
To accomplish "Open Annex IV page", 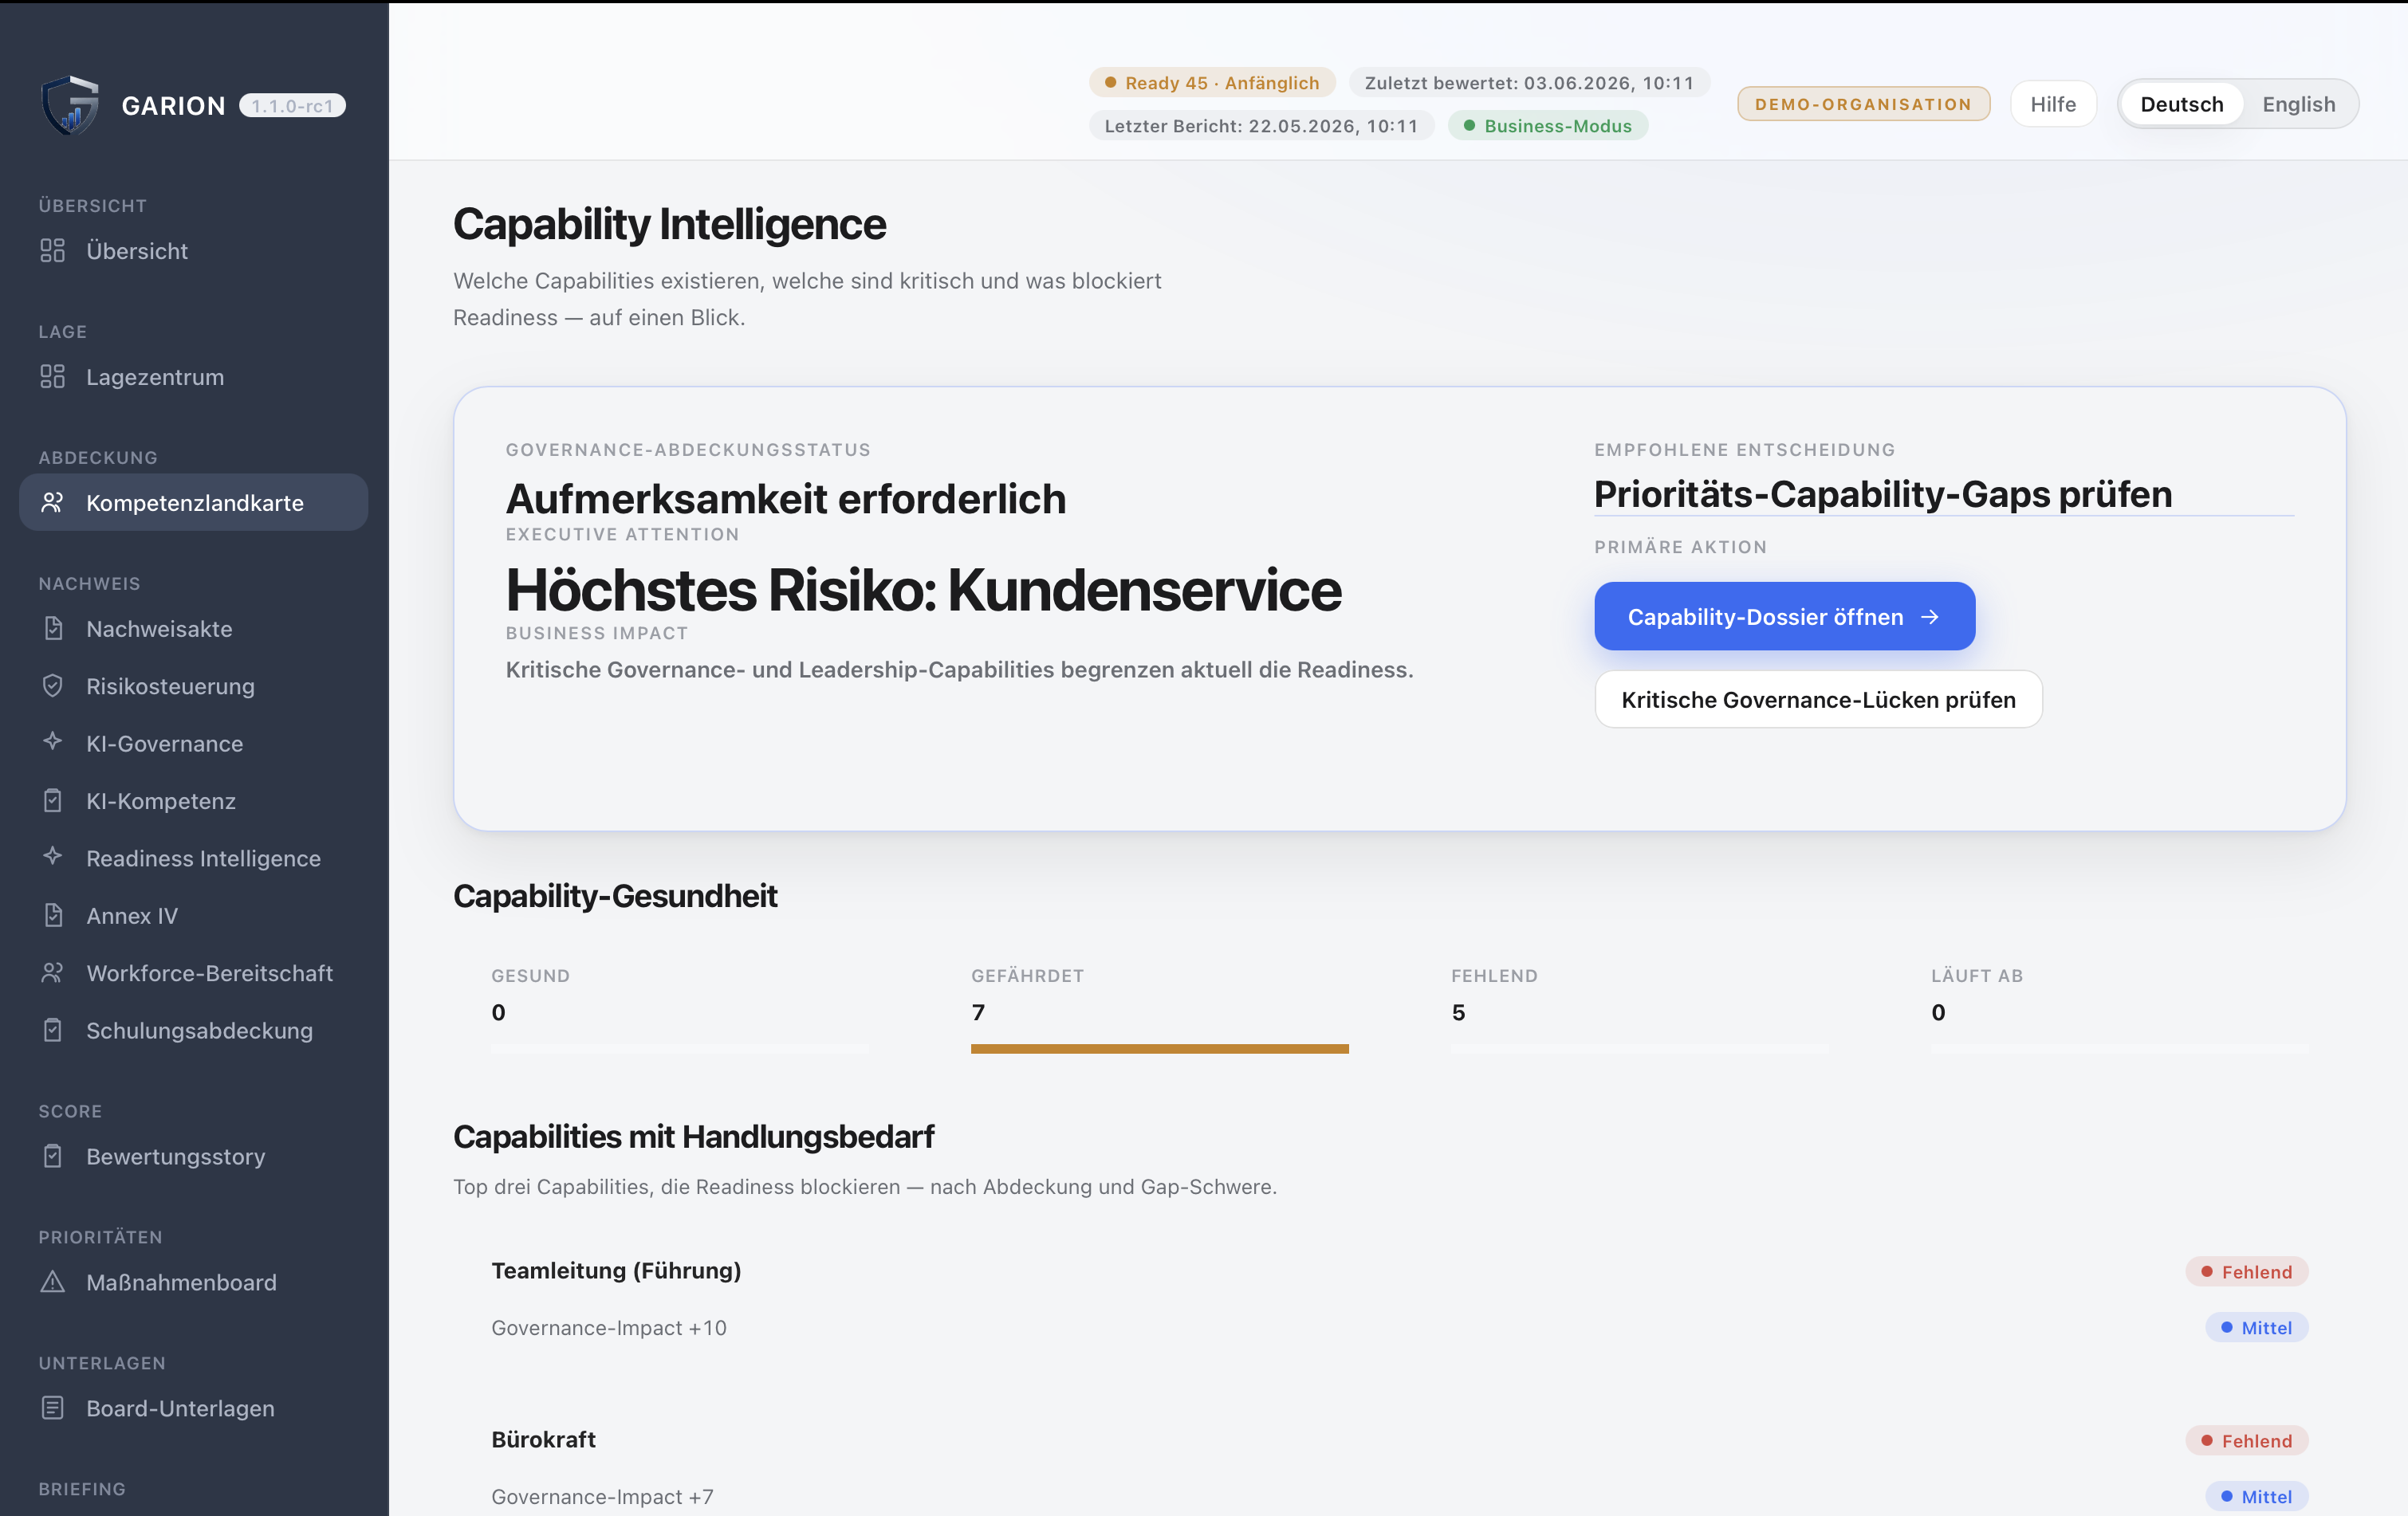I will click(194, 915).
